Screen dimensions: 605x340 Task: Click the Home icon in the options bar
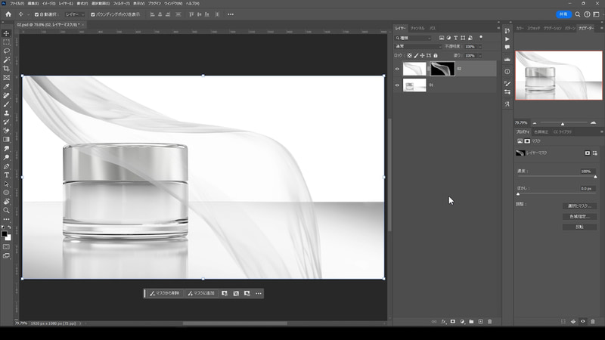[x=8, y=14]
